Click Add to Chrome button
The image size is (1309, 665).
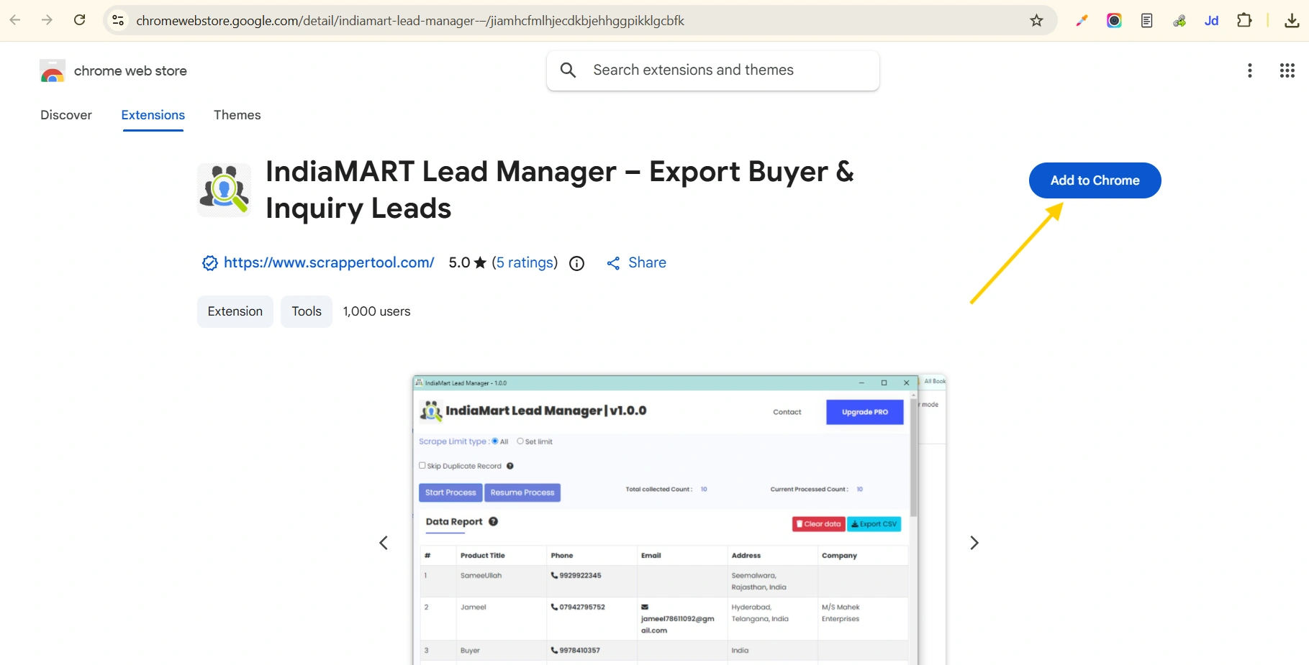pyautogui.click(x=1095, y=180)
